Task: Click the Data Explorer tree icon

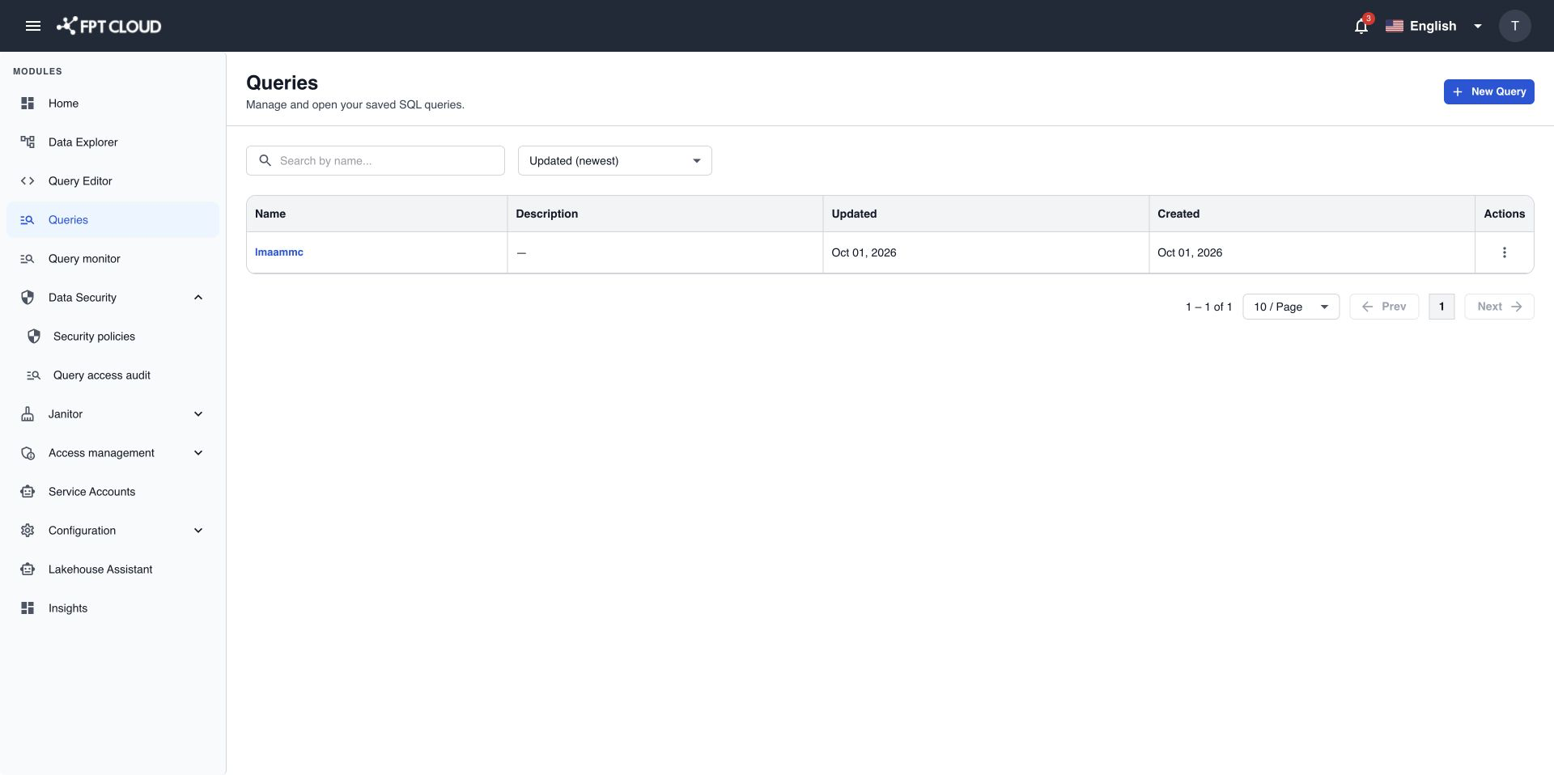Action: pyautogui.click(x=28, y=142)
